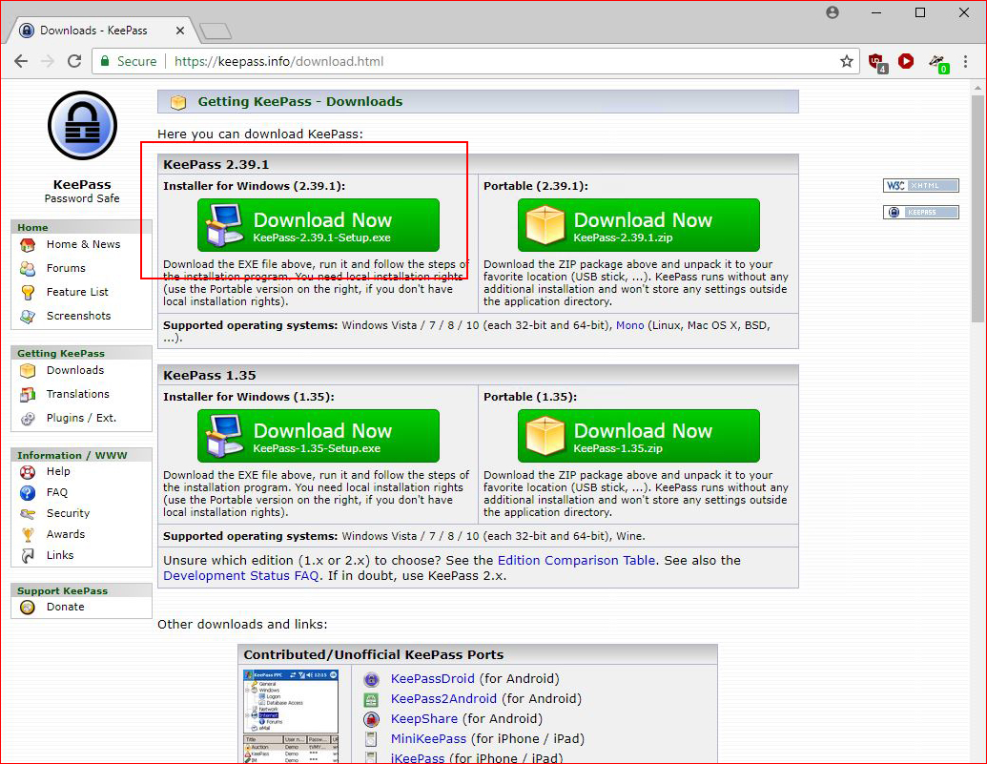Open the Screenshots page
This screenshot has height=764, width=987.
79,316
